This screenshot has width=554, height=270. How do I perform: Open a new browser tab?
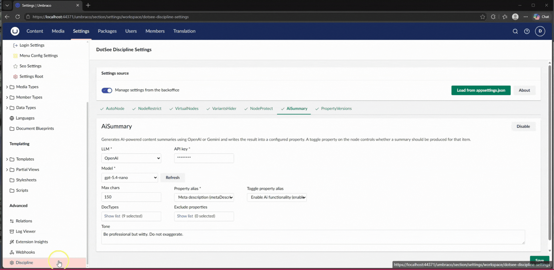[88, 5]
